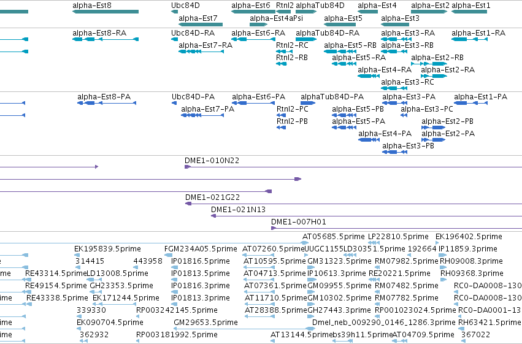522x344 pixels.
Task: Click the AT28388.5prime label
Action: (x=275, y=310)
